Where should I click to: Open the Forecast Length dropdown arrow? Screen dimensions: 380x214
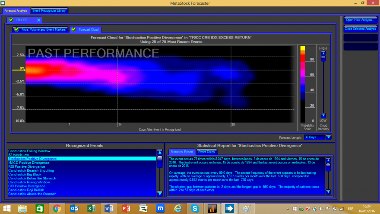328,137
